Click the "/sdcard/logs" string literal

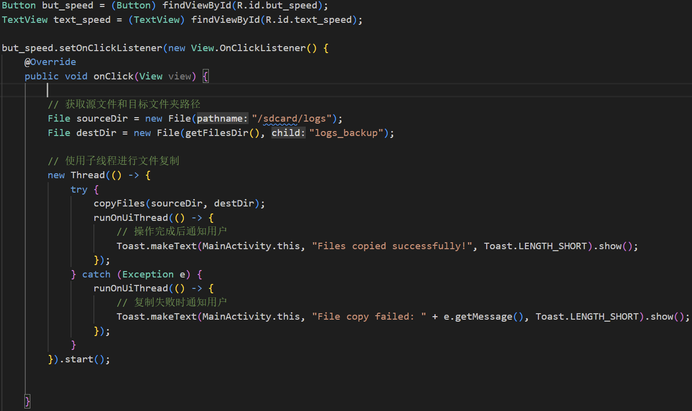[x=292, y=119]
